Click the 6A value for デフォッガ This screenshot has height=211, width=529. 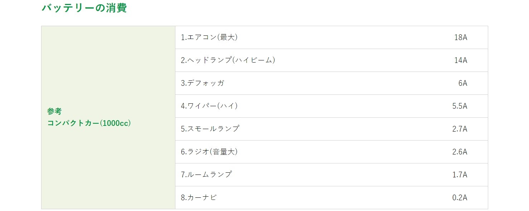pyautogui.click(x=462, y=83)
